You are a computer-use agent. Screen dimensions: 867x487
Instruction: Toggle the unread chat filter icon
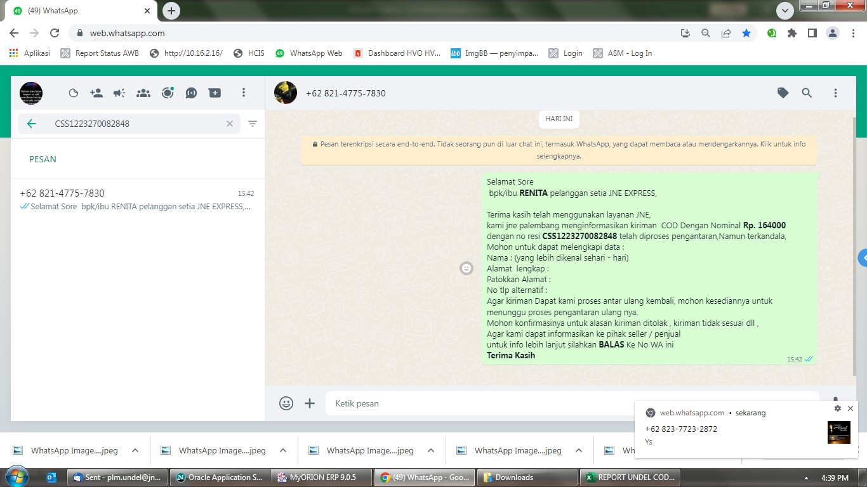[253, 124]
